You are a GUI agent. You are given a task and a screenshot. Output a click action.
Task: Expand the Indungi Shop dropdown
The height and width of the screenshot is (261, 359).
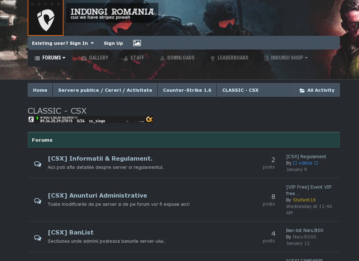[306, 58]
